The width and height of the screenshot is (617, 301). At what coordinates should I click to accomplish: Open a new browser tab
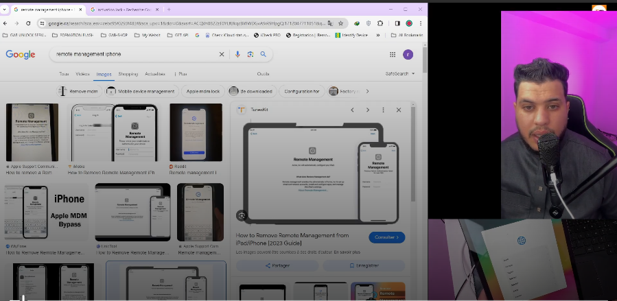(169, 10)
